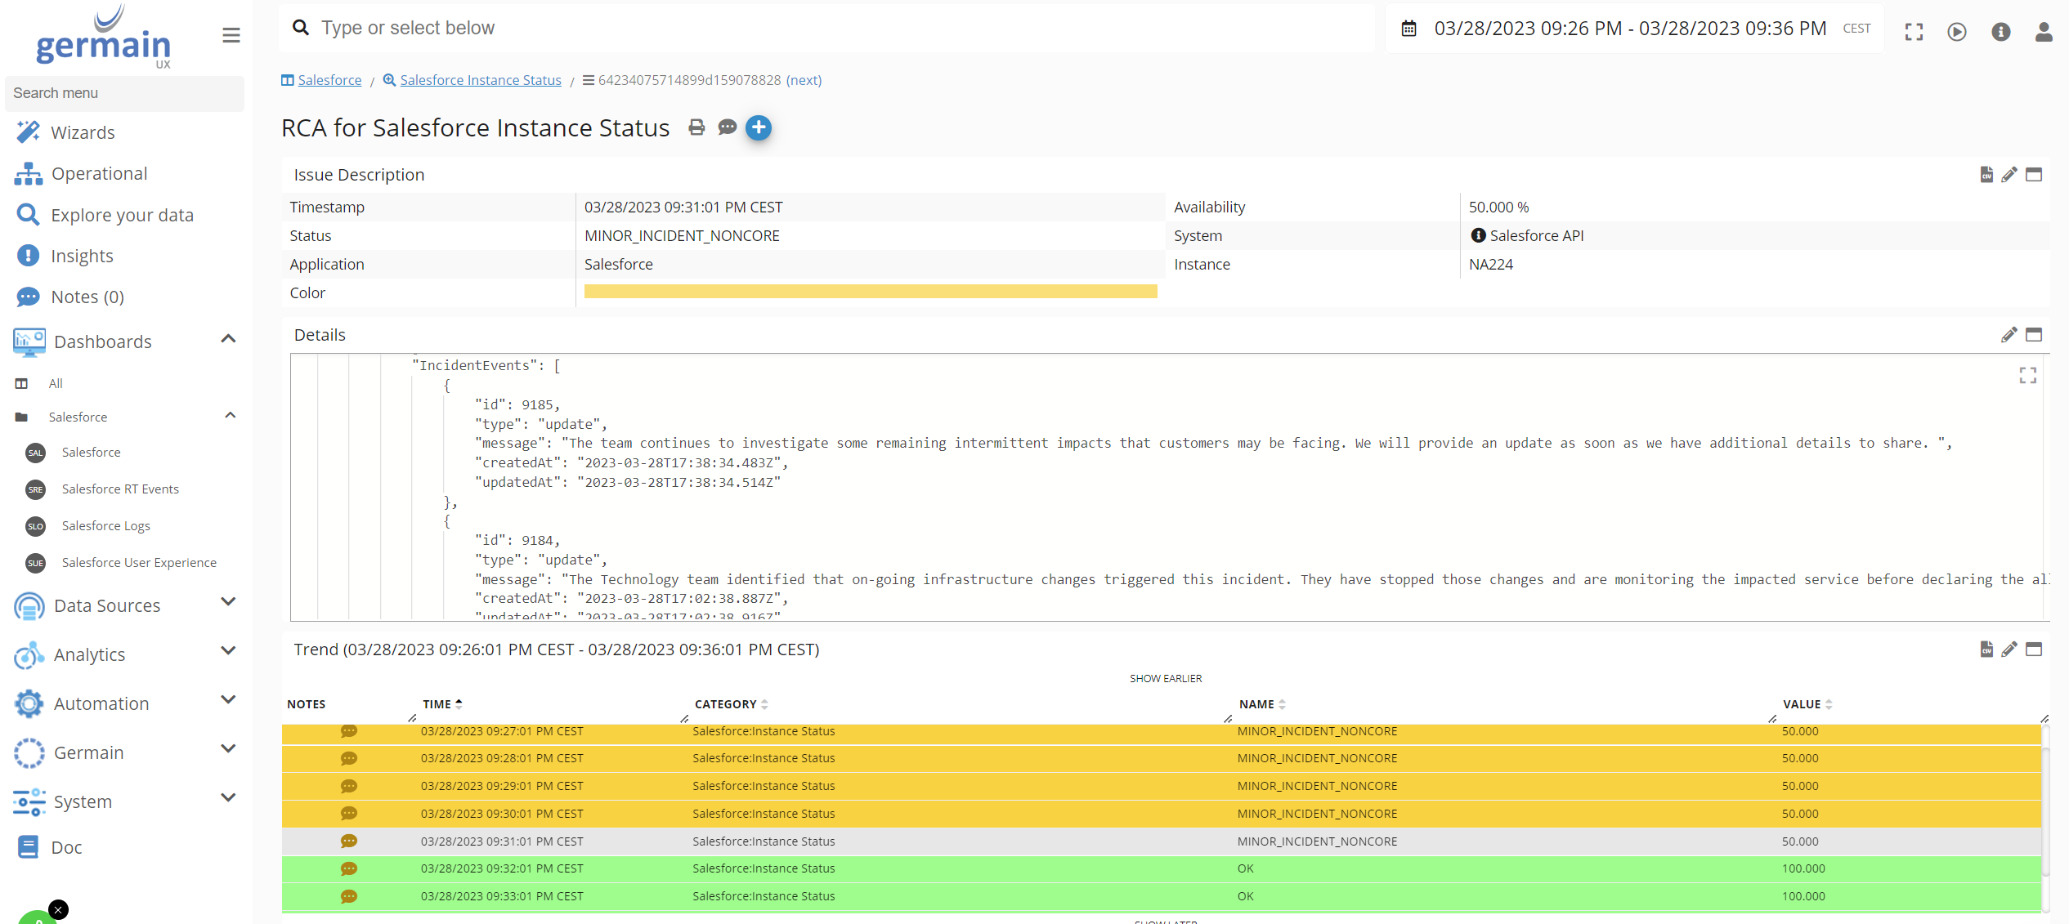Edit the Details panel with the pencil icon
2069x924 pixels.
coord(2009,335)
